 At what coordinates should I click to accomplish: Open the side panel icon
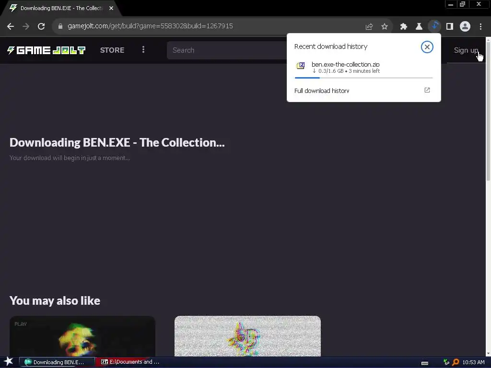(450, 27)
